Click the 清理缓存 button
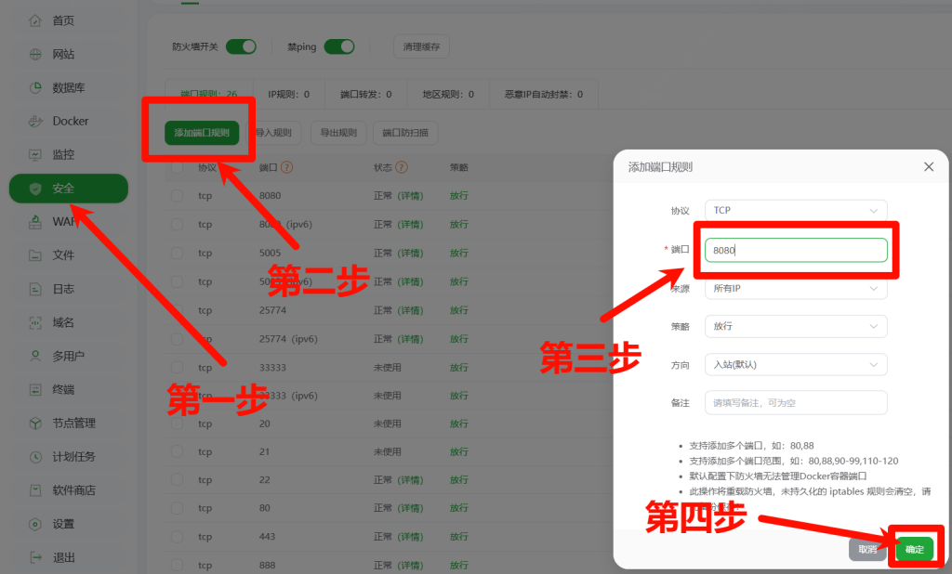The image size is (952, 574). click(421, 46)
